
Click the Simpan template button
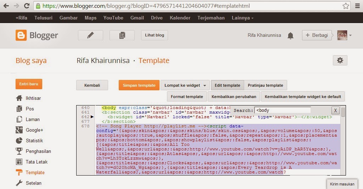point(139,85)
